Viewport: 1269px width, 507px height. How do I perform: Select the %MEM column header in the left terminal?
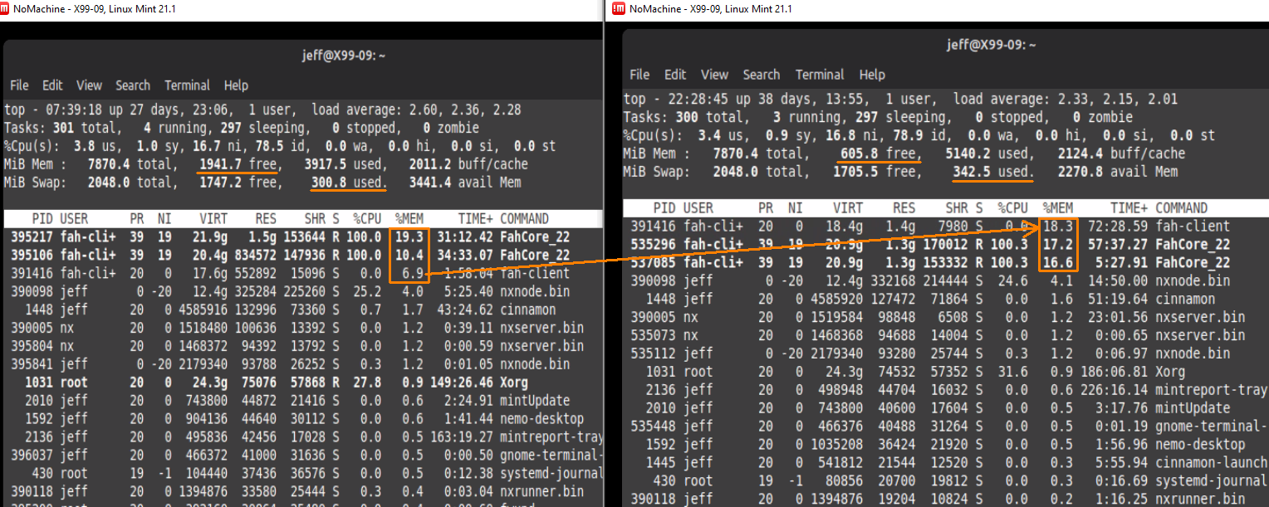(x=408, y=217)
